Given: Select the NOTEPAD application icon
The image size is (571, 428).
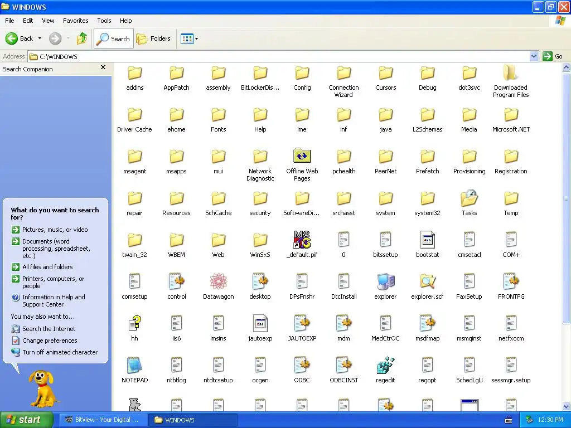Looking at the screenshot, I should click(x=134, y=365).
